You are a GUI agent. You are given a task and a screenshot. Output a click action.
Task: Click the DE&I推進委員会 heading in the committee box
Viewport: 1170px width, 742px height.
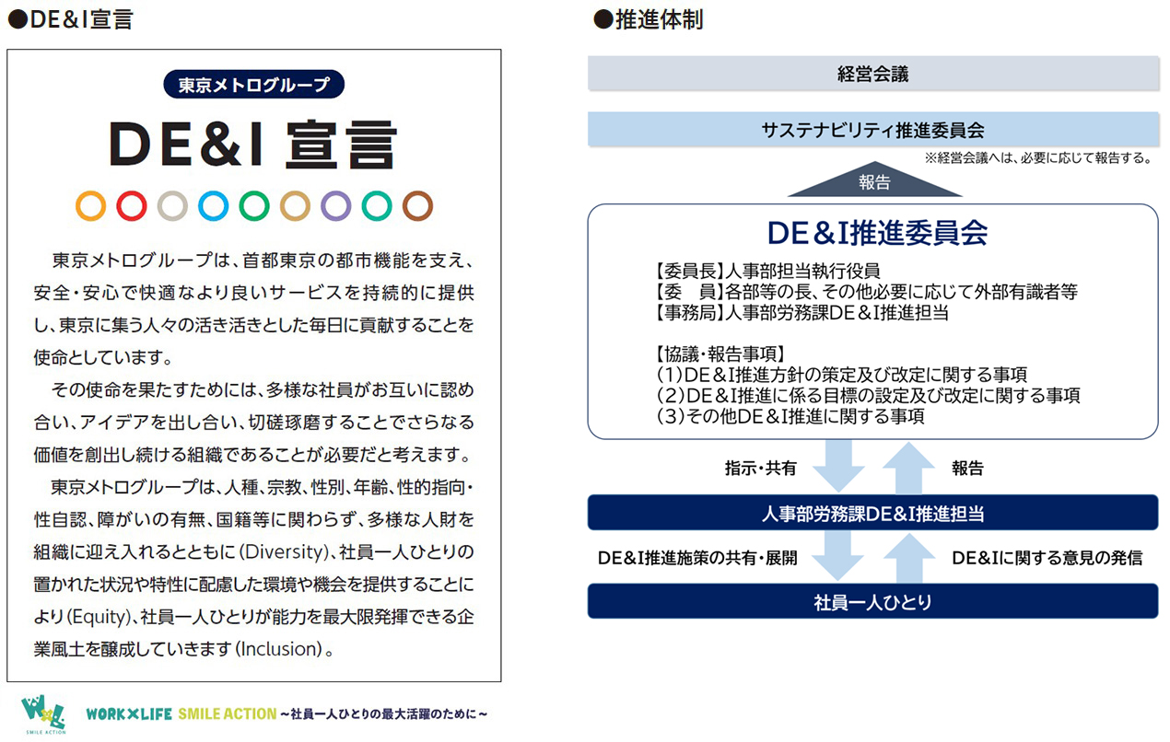tap(877, 233)
